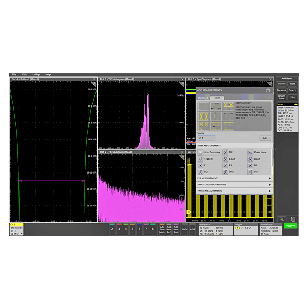Click the trash delete icon

293,219
